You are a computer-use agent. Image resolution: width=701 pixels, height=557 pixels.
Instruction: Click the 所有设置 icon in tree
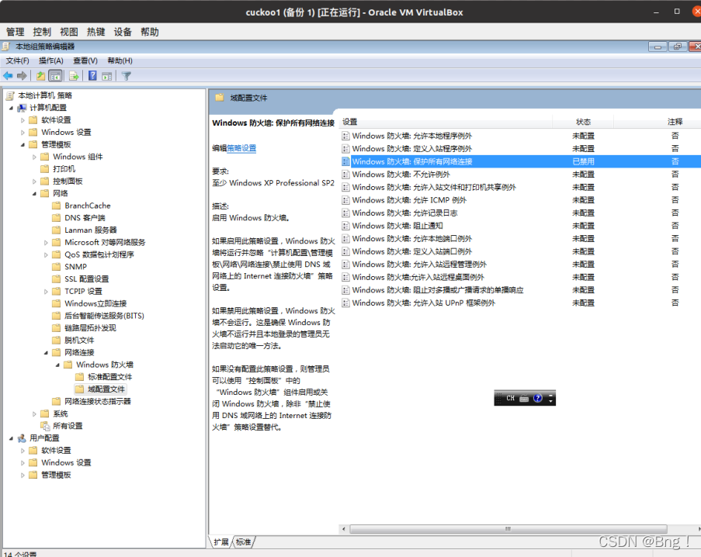pyautogui.click(x=45, y=426)
